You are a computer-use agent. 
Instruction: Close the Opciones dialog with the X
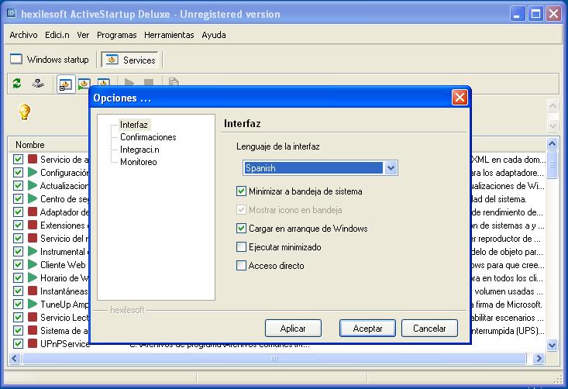pos(460,98)
